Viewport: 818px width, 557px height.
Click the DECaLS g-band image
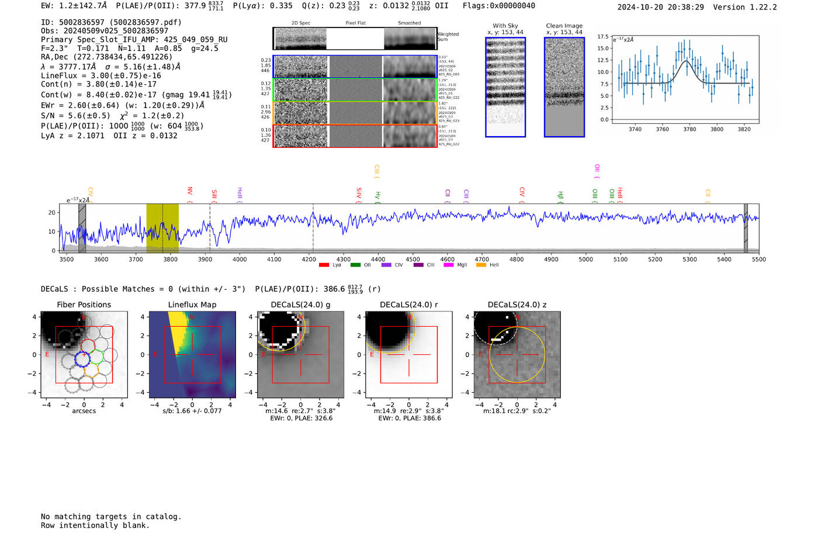(300, 355)
